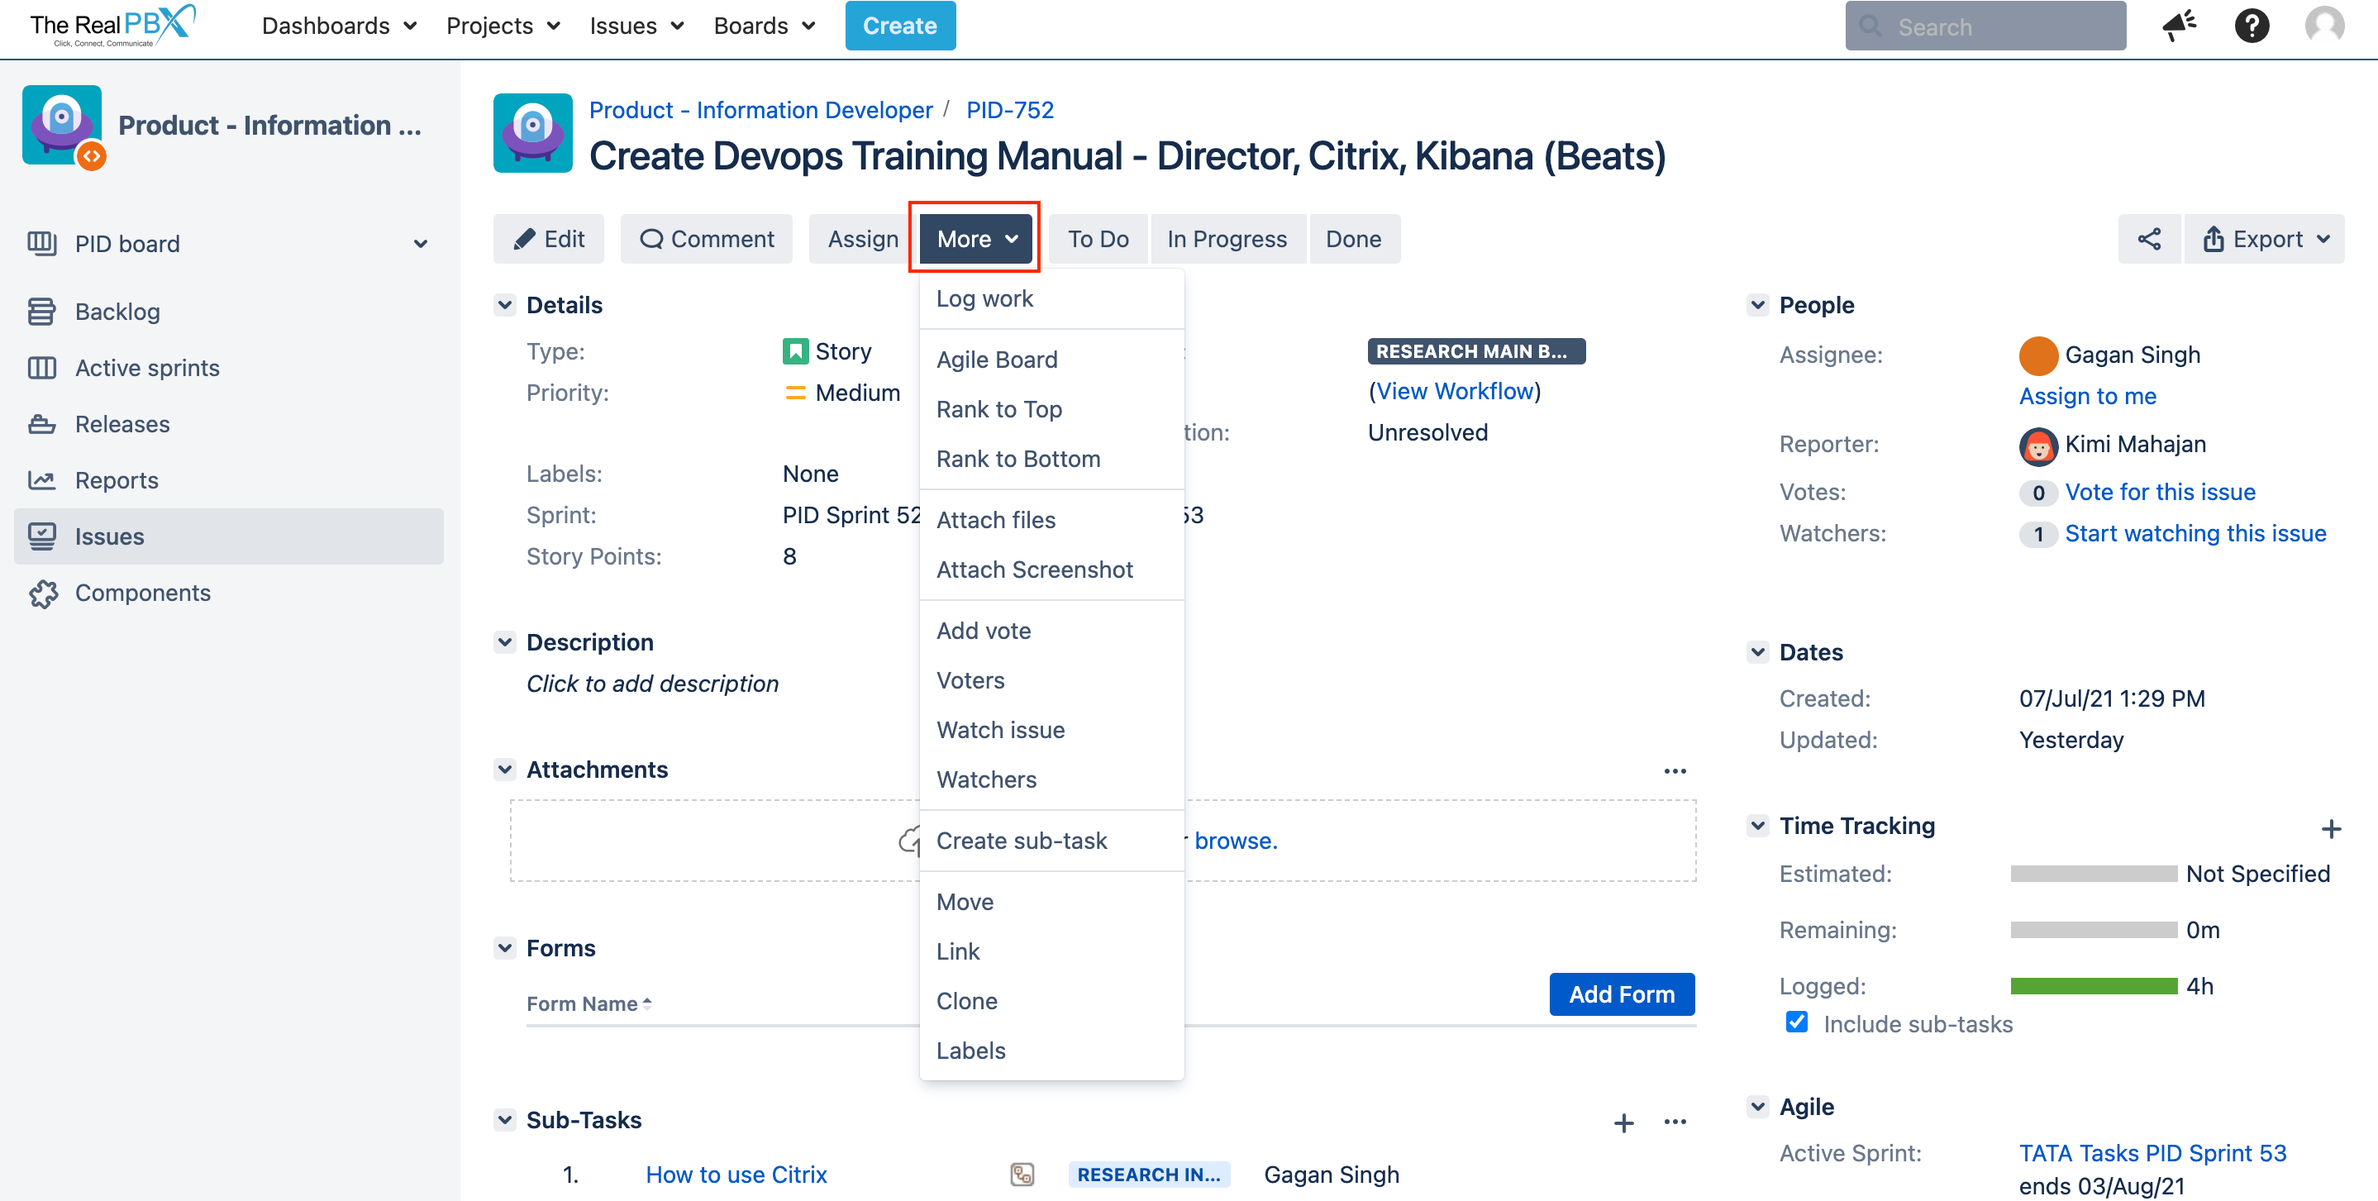
Task: Click the Story type icon
Action: pyautogui.click(x=795, y=352)
